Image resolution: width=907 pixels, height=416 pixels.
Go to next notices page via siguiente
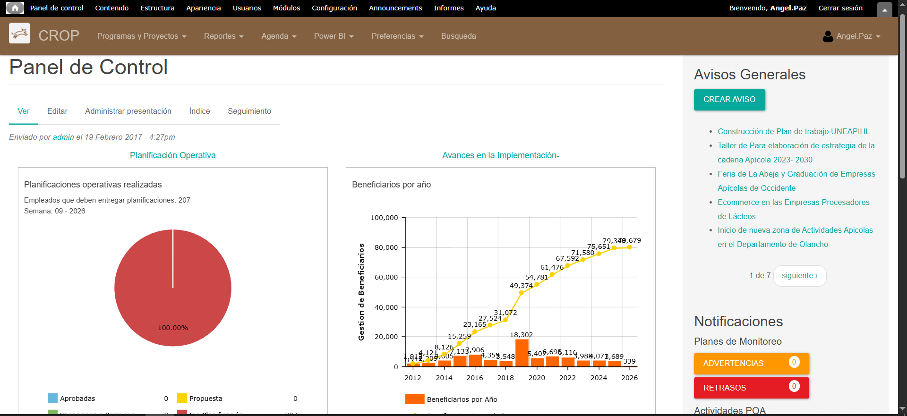pyautogui.click(x=799, y=276)
